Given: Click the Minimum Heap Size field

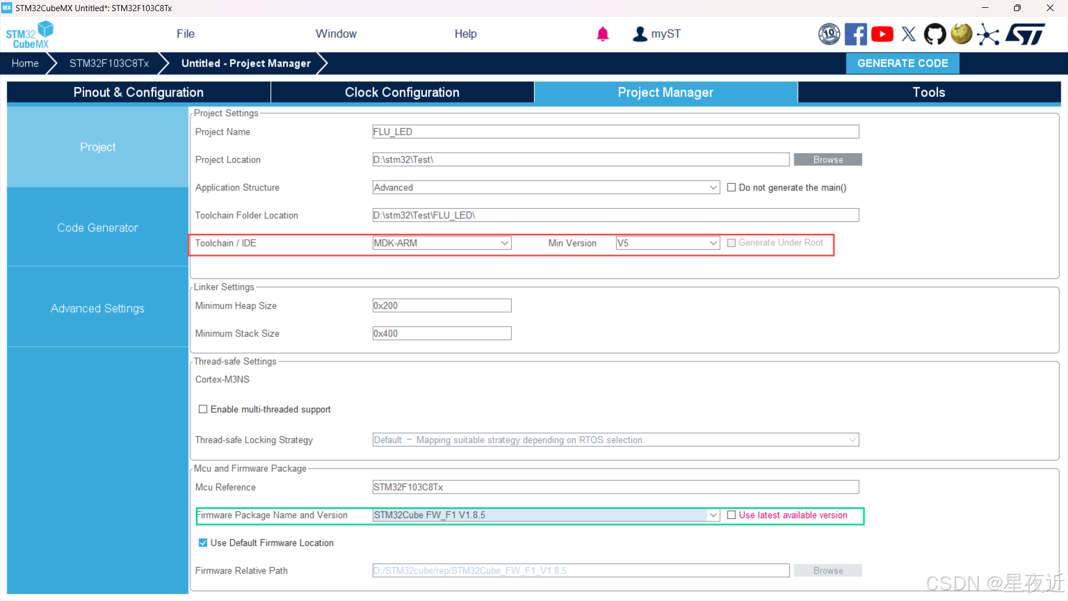Looking at the screenshot, I should click(442, 306).
